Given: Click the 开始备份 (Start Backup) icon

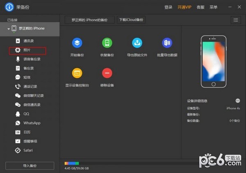Looking at the screenshot, I should [x=77, y=43].
